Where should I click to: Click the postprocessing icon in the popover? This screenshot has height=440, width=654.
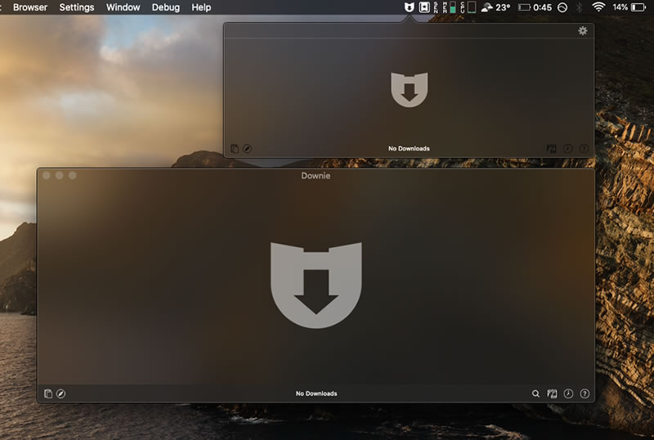point(551,149)
